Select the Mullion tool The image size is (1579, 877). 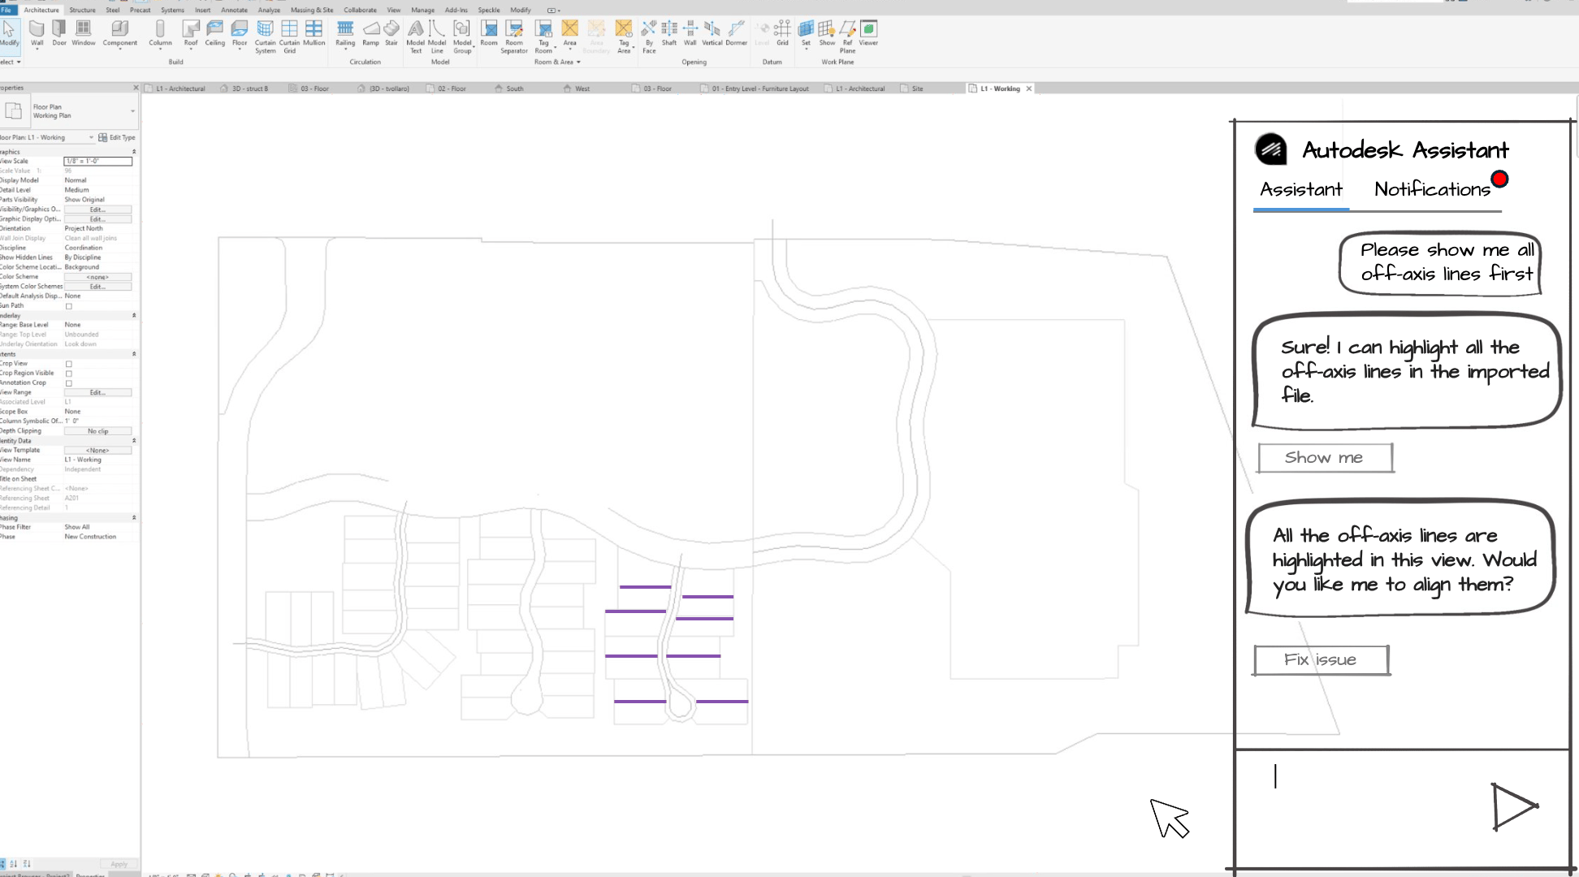point(314,33)
